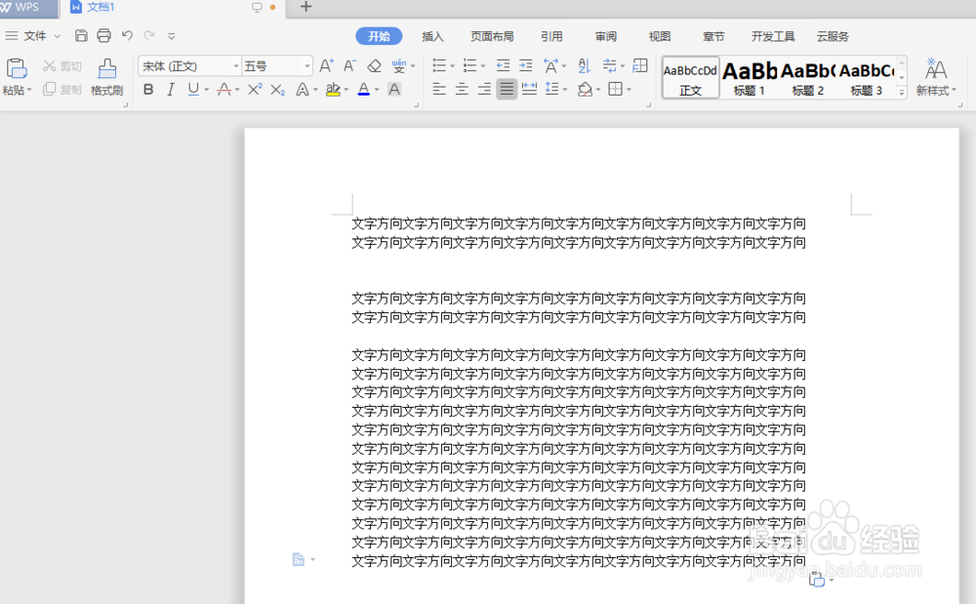Click the decrease indent icon

503,65
